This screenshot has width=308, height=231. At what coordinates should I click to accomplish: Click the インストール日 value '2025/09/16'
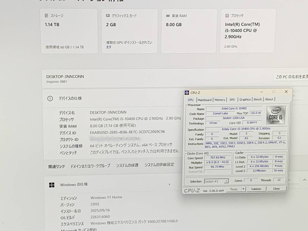tap(100, 210)
